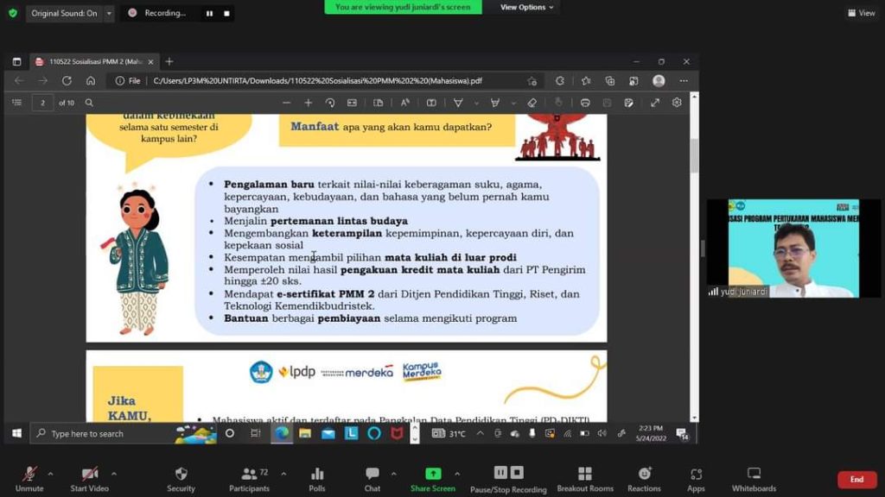Screen dimensions: 885x497
Task: Open View Options dropdown
Action: (x=526, y=7)
